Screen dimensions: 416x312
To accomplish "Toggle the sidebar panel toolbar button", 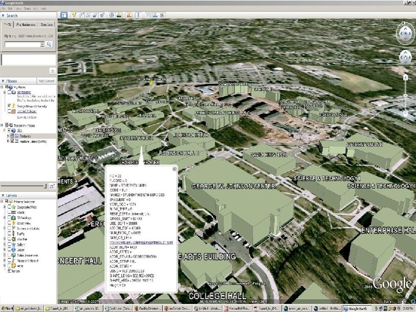I will click(64, 16).
